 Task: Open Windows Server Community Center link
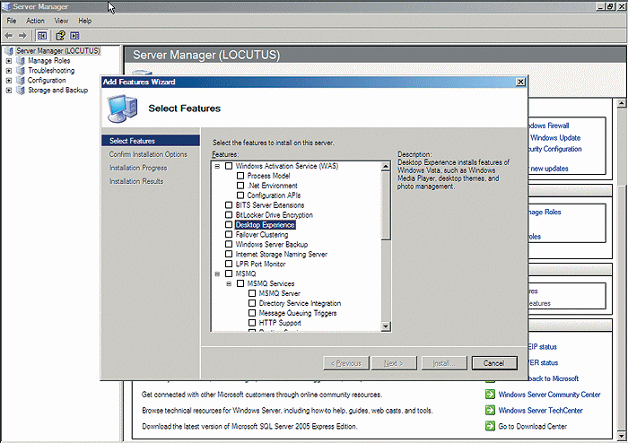pyautogui.click(x=549, y=395)
